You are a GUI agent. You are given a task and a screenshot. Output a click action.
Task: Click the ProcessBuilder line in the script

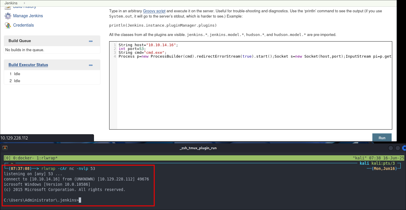[x=255, y=56]
